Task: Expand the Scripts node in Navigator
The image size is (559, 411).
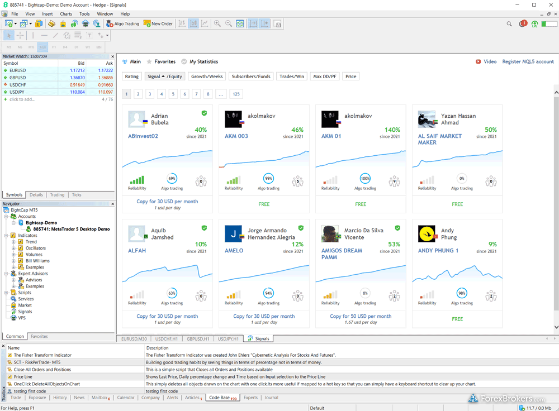Action: click(x=6, y=293)
